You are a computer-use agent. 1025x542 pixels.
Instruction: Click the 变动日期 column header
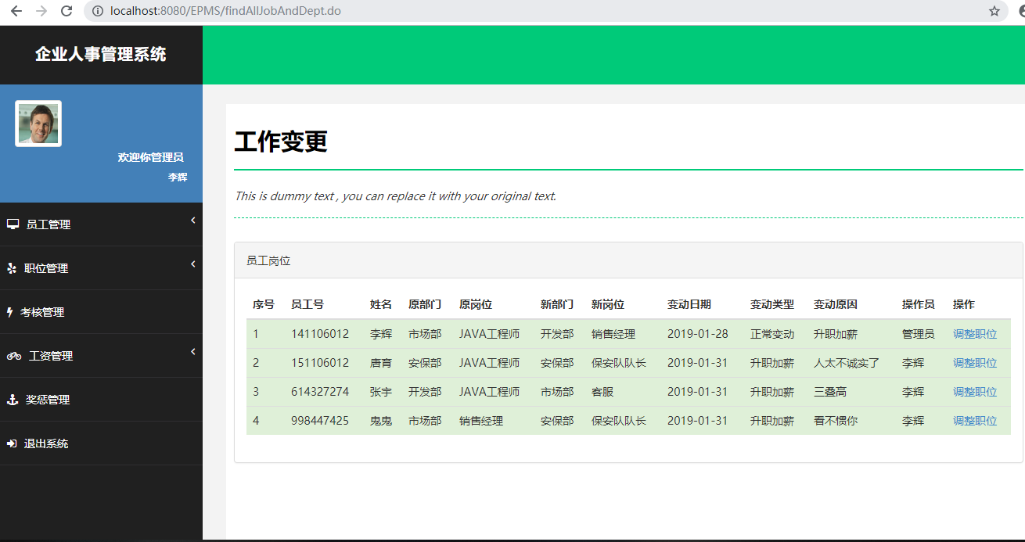click(x=689, y=304)
